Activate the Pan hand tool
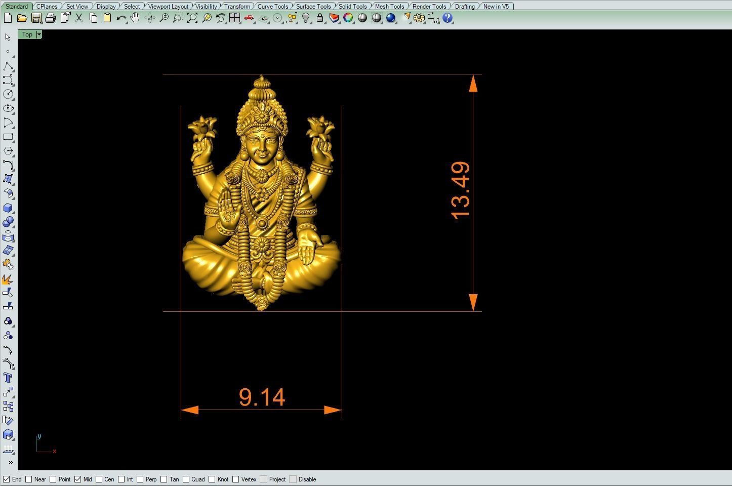This screenshot has height=486, width=732. click(x=135, y=18)
